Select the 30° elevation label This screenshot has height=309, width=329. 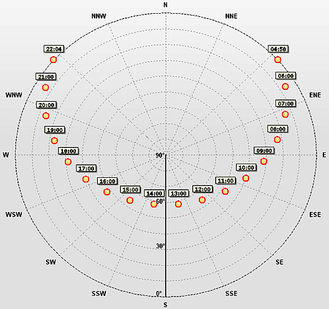(x=161, y=246)
